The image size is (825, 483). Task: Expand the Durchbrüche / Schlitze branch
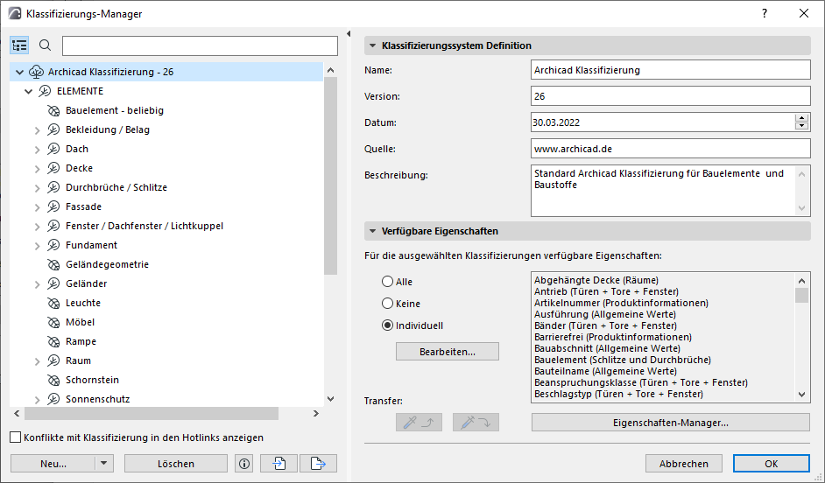tap(38, 187)
